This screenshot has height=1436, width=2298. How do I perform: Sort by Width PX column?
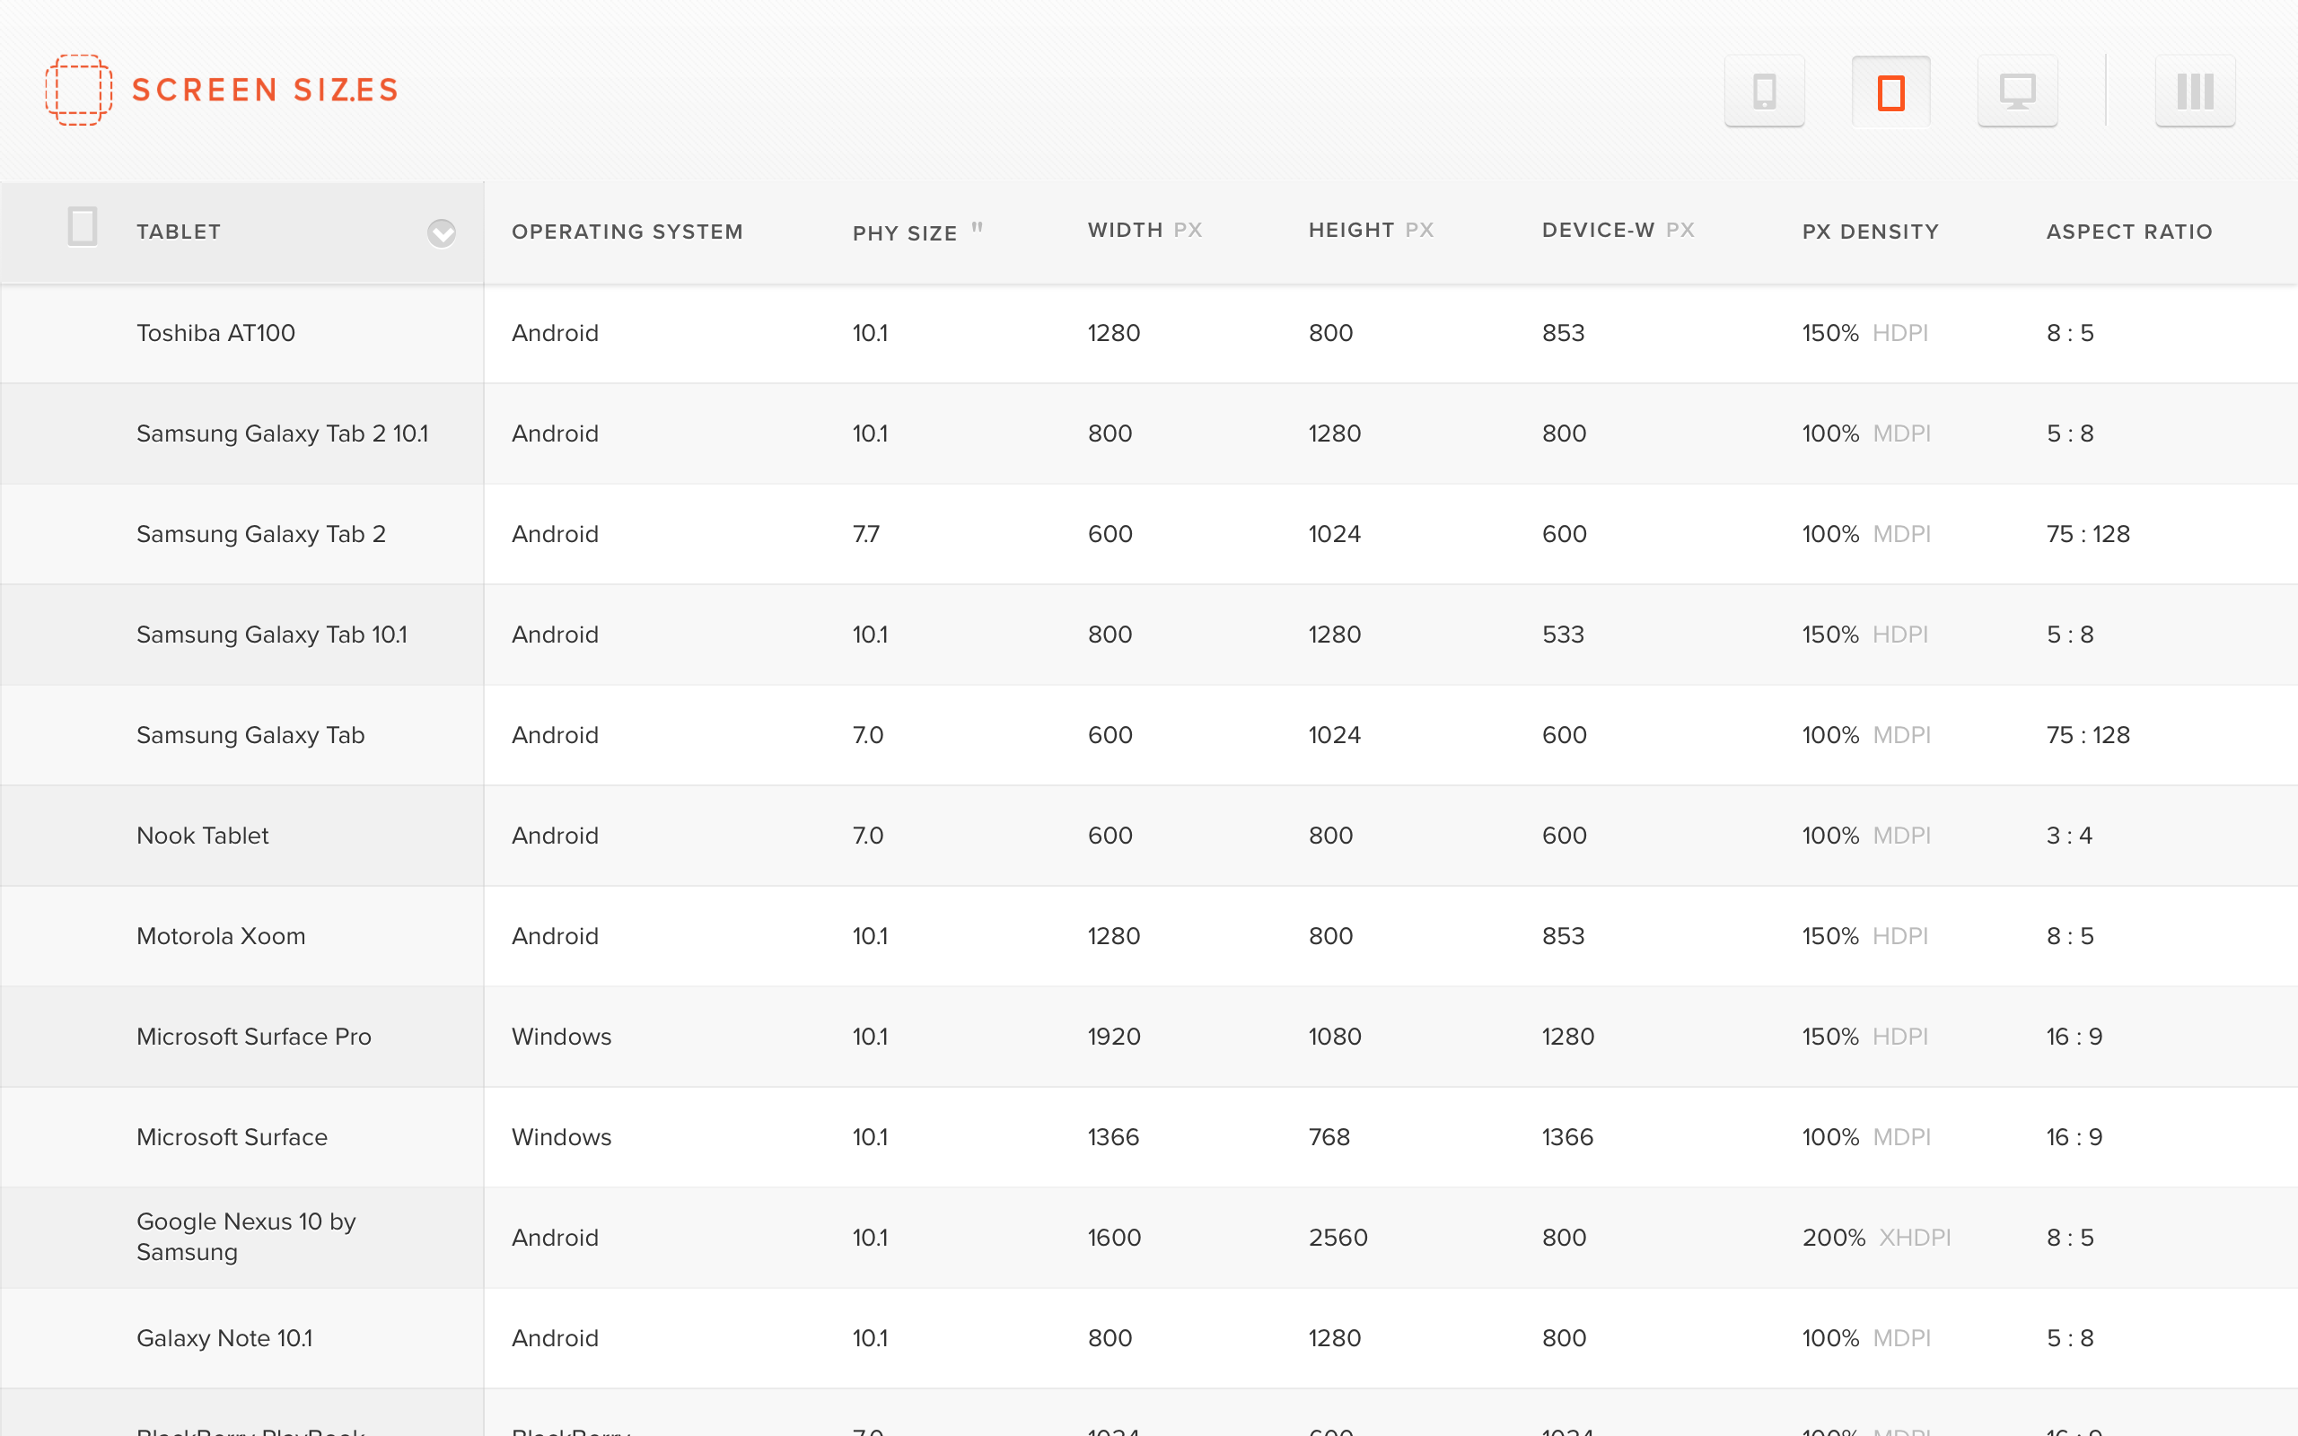(x=1145, y=230)
